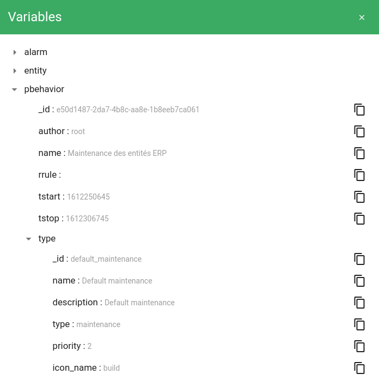Copy the author variable

pos(359,131)
